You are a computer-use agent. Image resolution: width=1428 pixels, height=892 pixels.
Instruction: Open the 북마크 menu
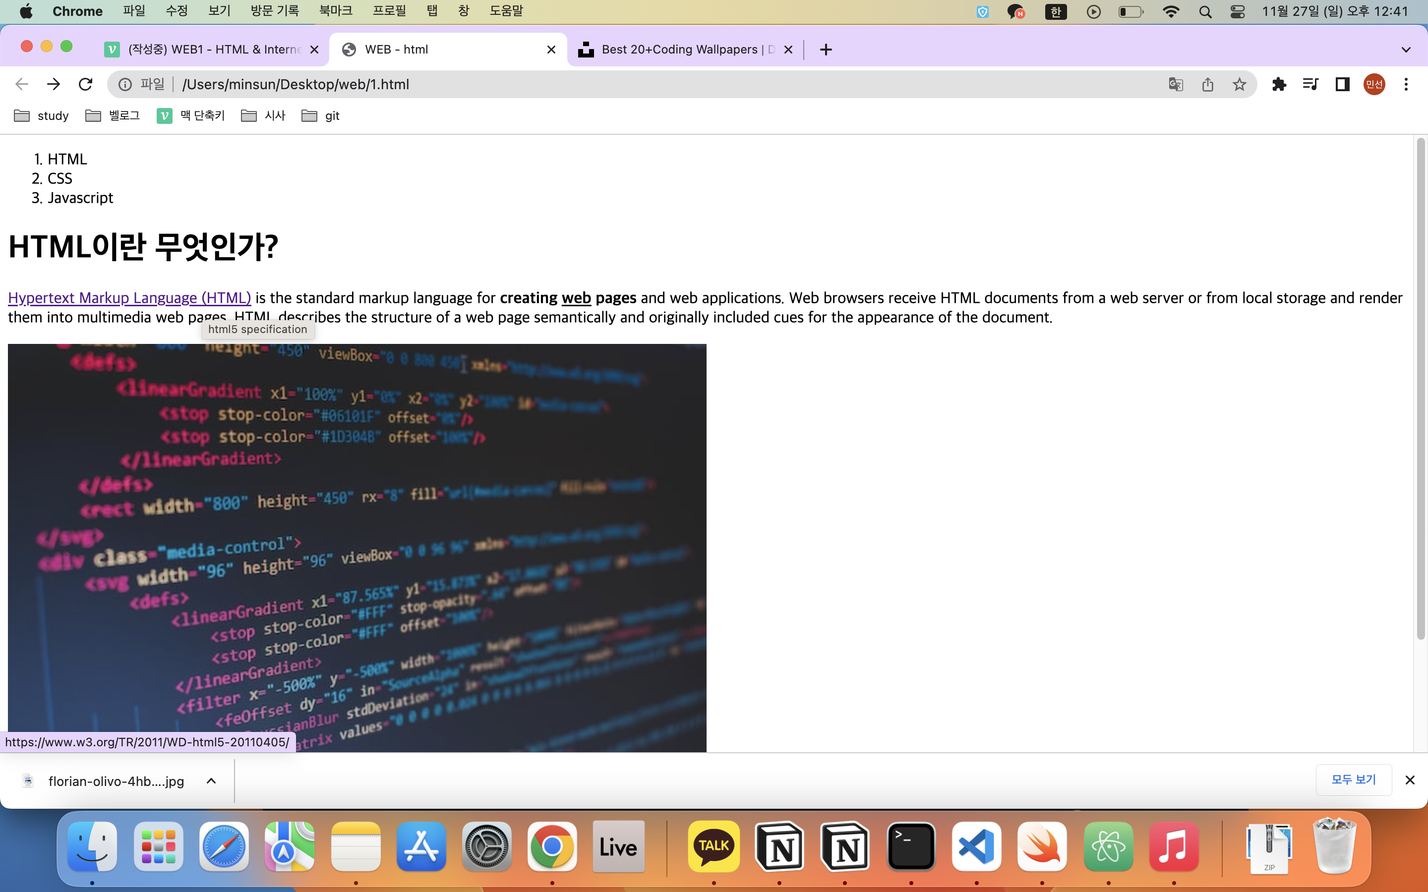pos(336,11)
